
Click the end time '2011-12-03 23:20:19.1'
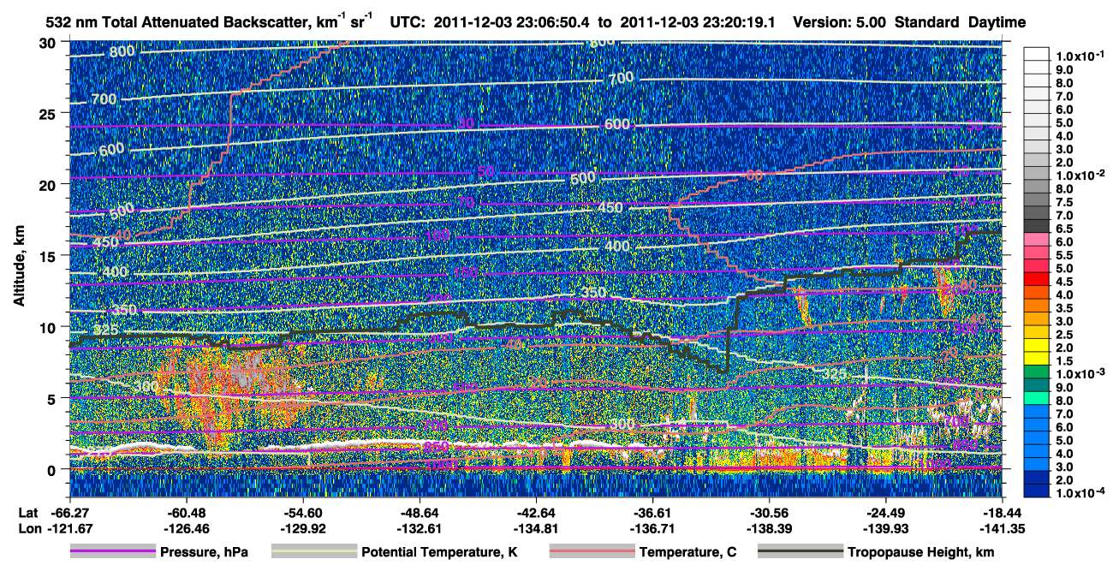[696, 22]
